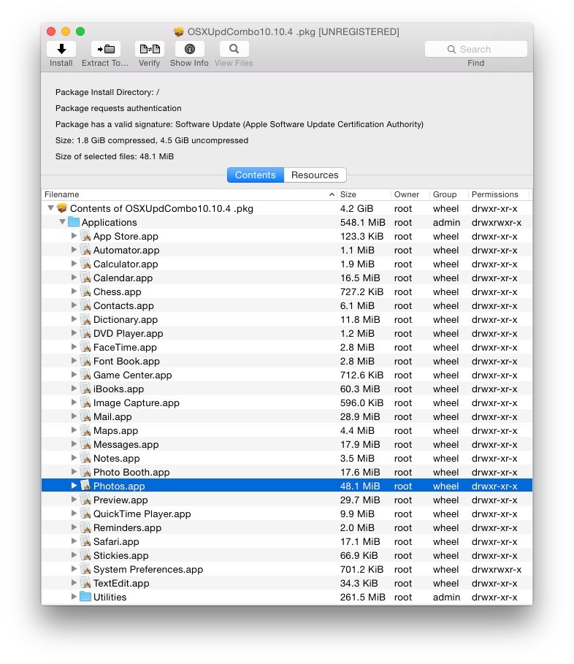Click the Size of selected files text
The height and width of the screenshot is (664, 574).
click(x=115, y=156)
